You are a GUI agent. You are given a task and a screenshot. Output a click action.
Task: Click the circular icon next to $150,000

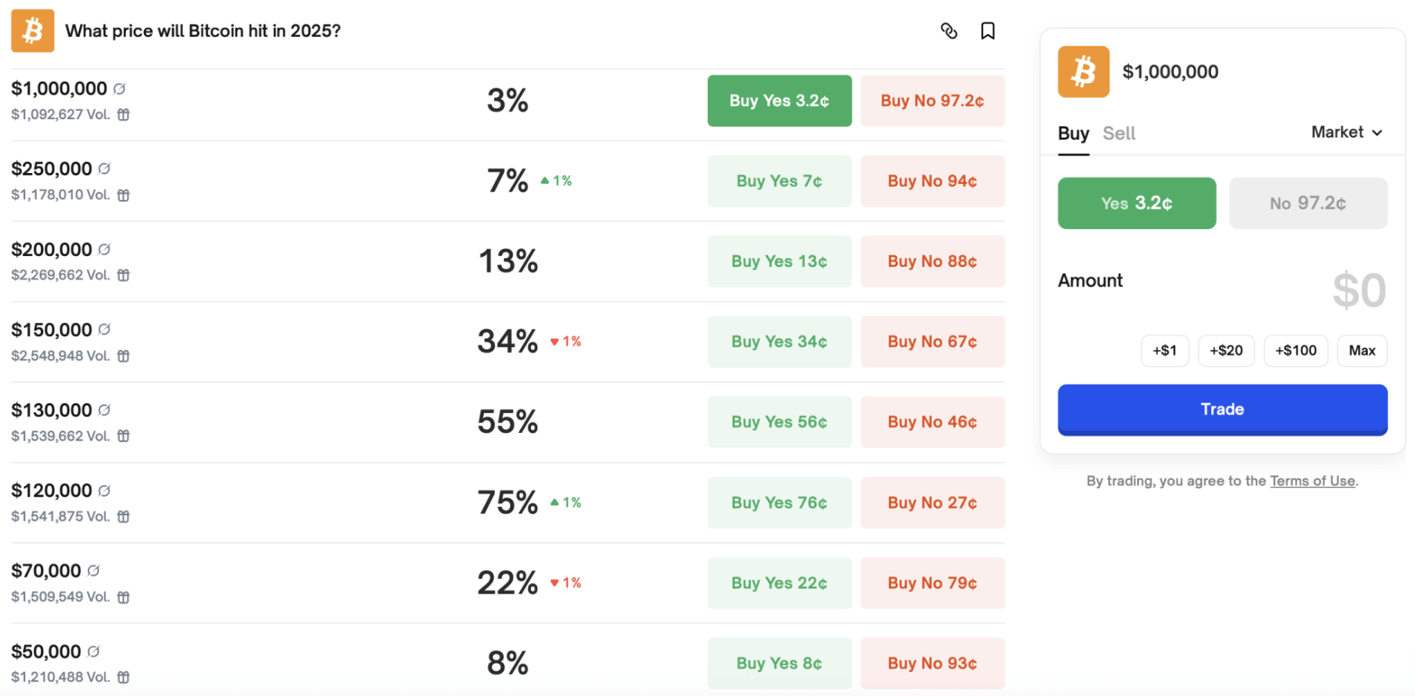105,329
